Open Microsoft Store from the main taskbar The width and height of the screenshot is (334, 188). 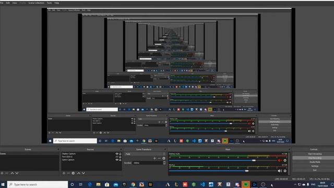point(107,184)
